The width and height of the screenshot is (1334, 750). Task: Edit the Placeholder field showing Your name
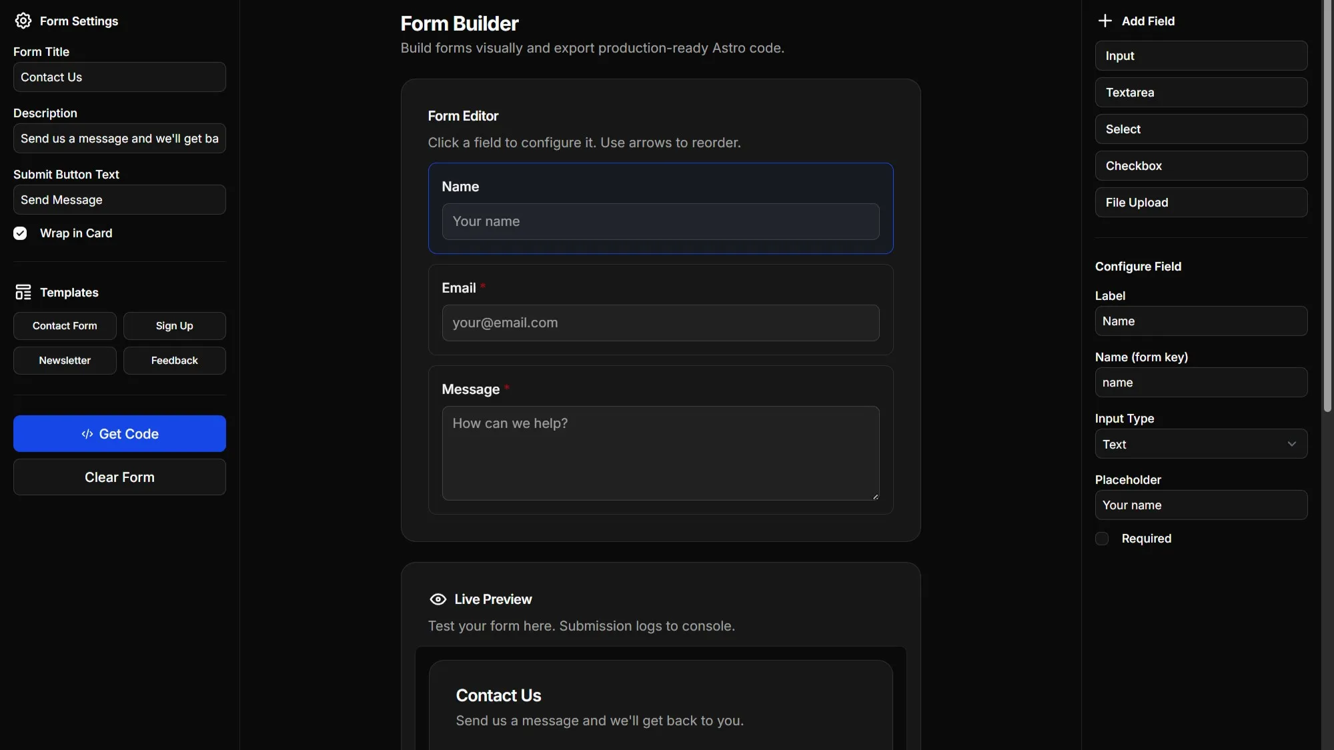pyautogui.click(x=1201, y=505)
